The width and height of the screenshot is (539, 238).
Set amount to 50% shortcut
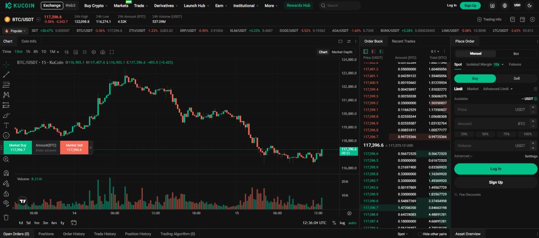(x=485, y=134)
